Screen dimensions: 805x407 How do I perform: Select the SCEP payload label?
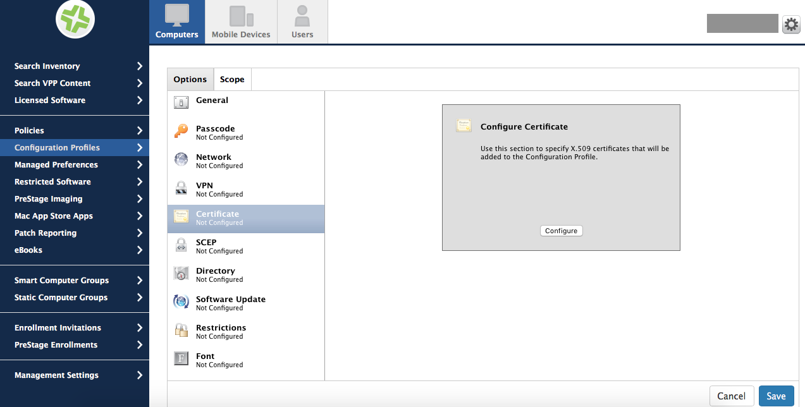(206, 242)
